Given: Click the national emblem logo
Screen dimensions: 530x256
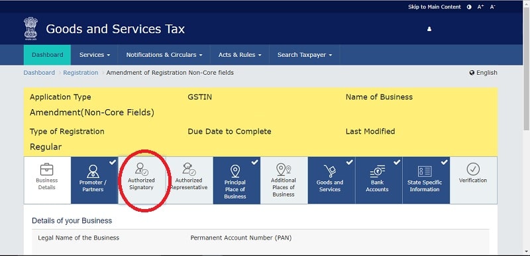Looking at the screenshot, I should (30, 28).
